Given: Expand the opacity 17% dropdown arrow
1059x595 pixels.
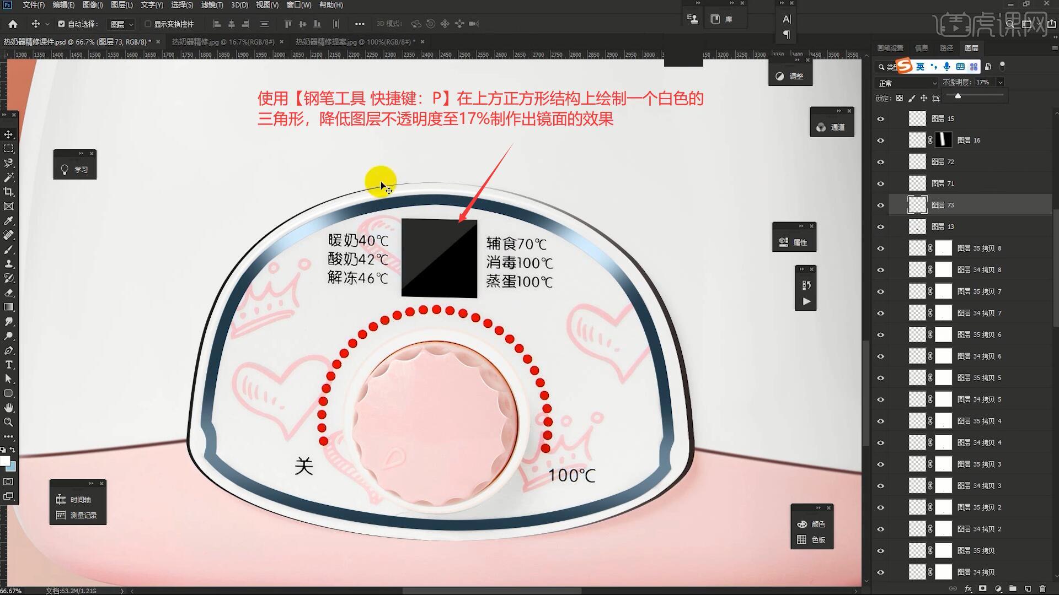Looking at the screenshot, I should tap(1000, 82).
